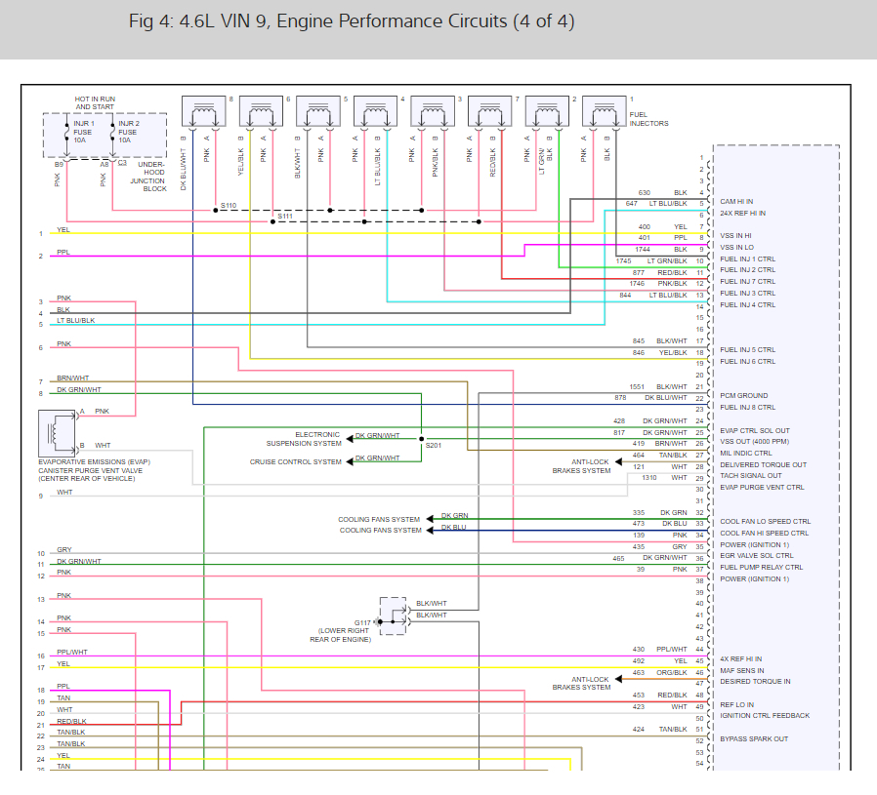
Task: Click the 'COOL FAN LO SPEED CTRL' label
Action: (x=765, y=521)
